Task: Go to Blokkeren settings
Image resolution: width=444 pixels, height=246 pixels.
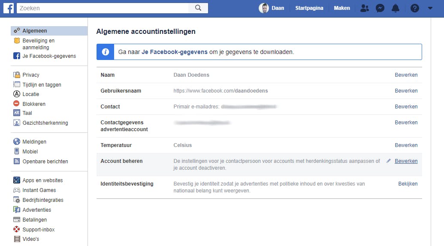Action: tap(34, 104)
